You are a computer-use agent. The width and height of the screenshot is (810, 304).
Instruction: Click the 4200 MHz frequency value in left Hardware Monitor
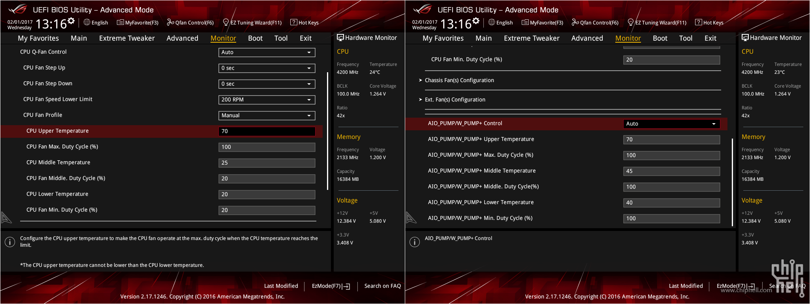[348, 72]
